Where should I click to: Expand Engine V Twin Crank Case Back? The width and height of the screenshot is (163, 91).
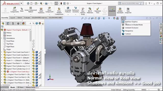[x=2, y=55]
